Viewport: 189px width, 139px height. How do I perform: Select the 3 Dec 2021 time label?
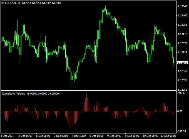click(7, 136)
